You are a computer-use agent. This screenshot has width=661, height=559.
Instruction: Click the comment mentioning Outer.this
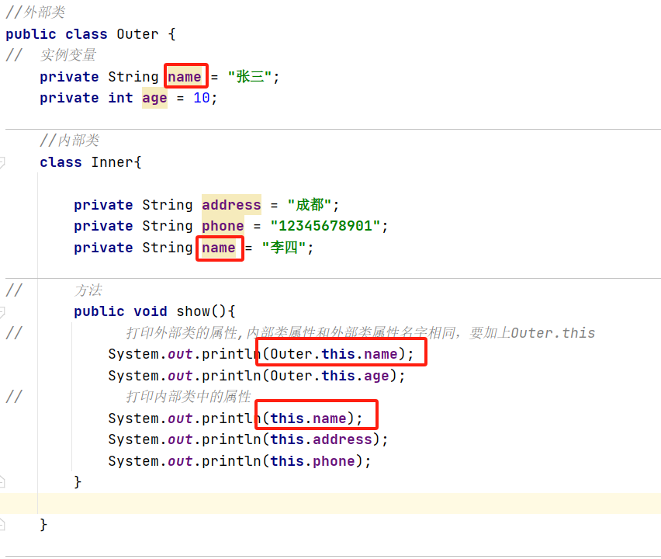[x=361, y=333]
